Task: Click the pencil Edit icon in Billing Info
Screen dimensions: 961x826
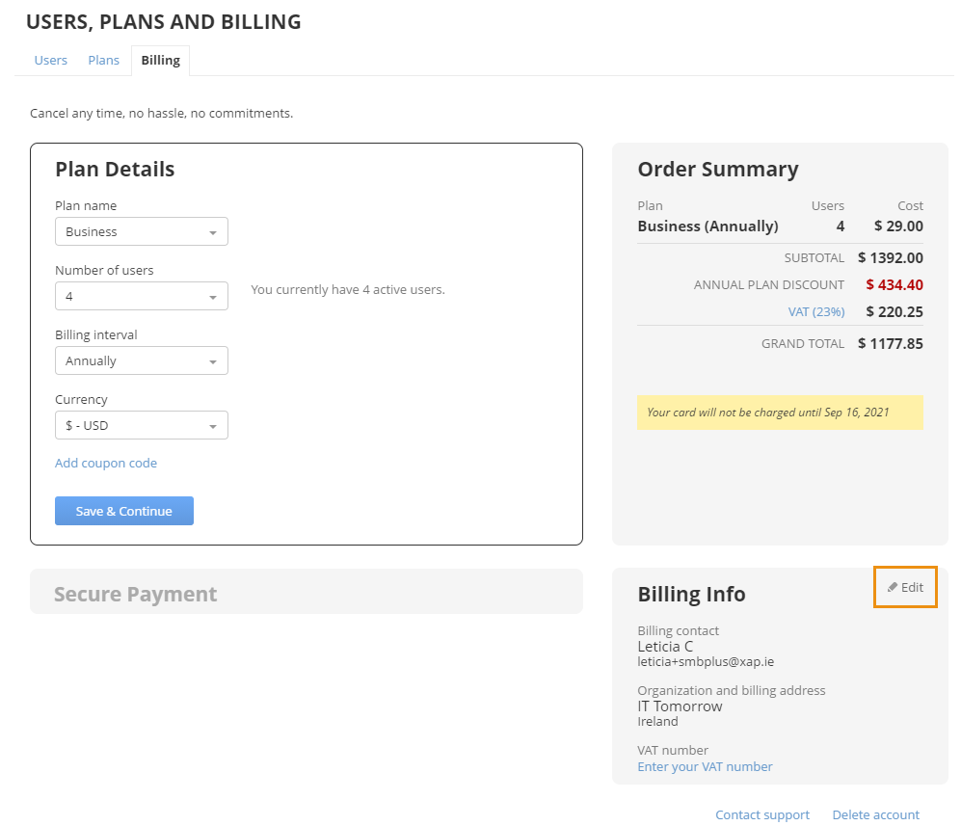Action: click(893, 587)
